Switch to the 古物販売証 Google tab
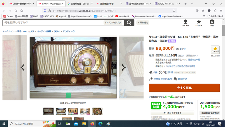This screenshot has width=225, height=127. pyautogui.click(x=80, y=4)
